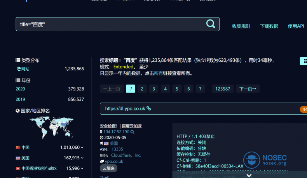Click the link icon beside dl.ypo.co.uk
The image size is (307, 178).
(x=148, y=109)
